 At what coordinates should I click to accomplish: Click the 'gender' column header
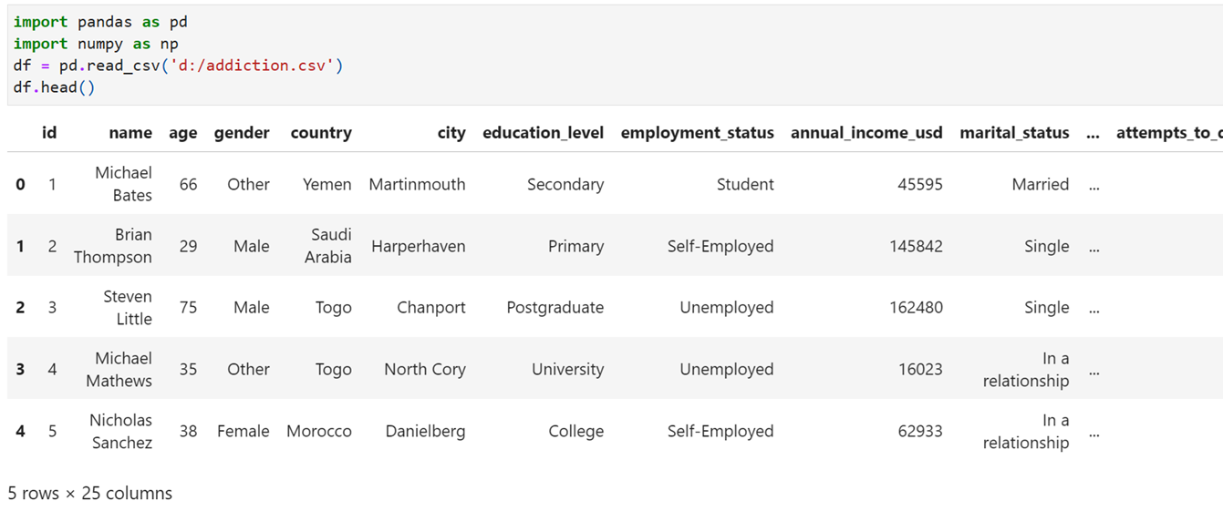tap(242, 133)
